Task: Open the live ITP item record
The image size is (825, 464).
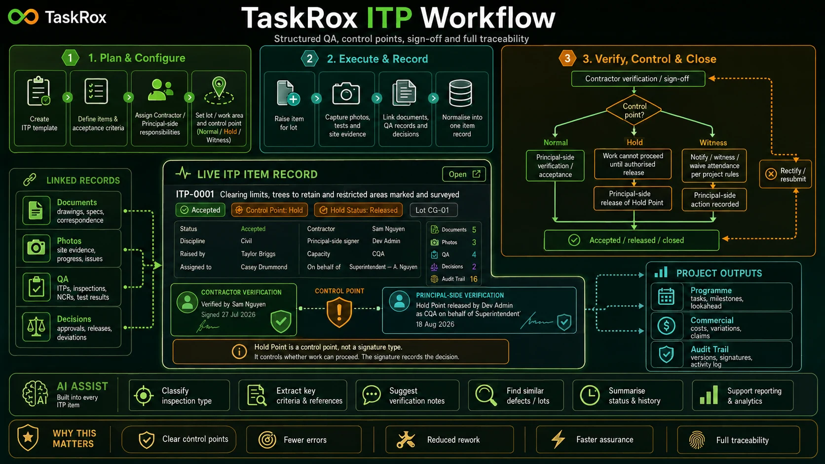Action: 464,174
